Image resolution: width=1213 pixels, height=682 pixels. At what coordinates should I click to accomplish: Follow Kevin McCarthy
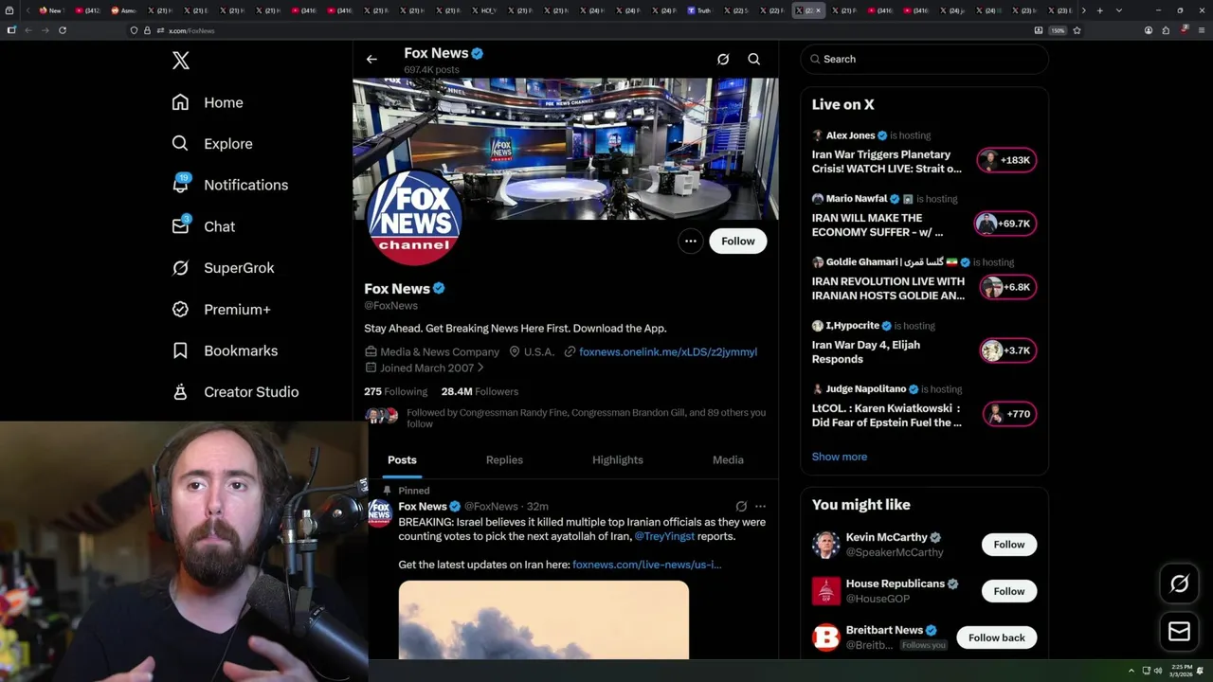point(1009,545)
